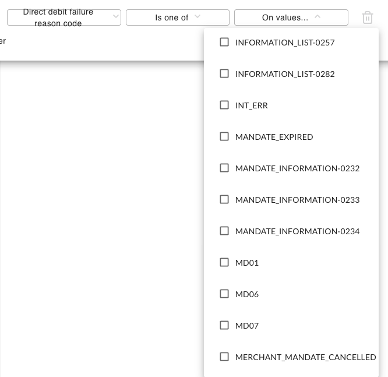The image size is (388, 377).
Task: Open Direct debit failure reason code dropdown
Action: coord(64,17)
